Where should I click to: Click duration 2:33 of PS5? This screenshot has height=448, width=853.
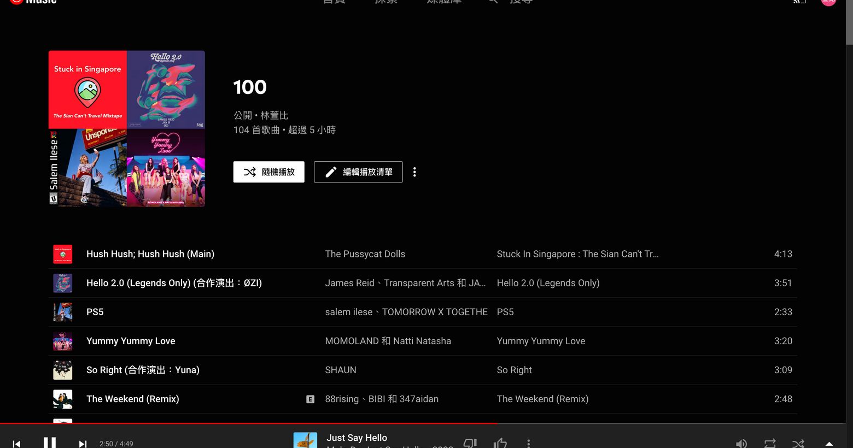[x=783, y=312]
